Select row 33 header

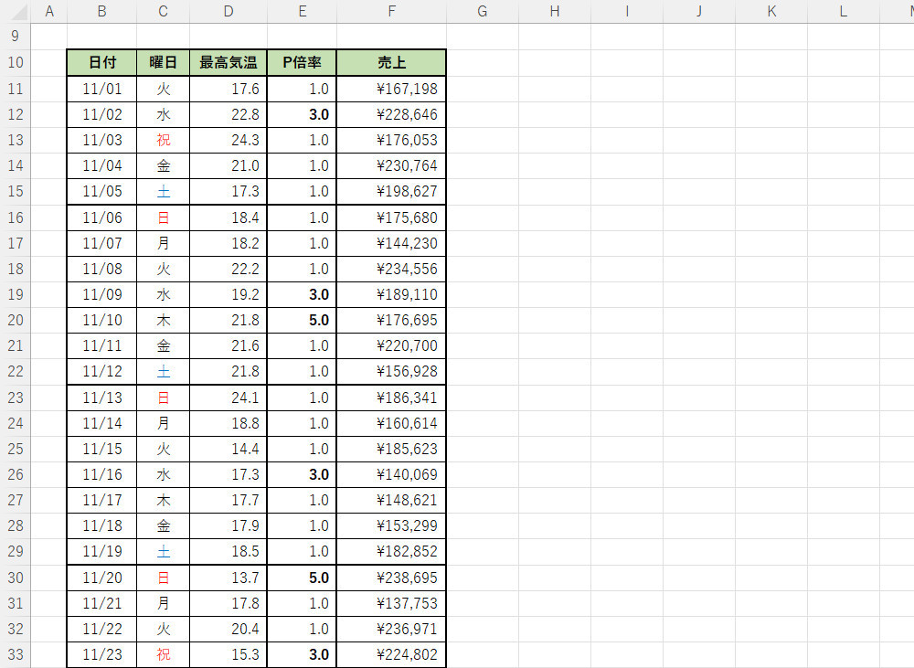point(16,654)
